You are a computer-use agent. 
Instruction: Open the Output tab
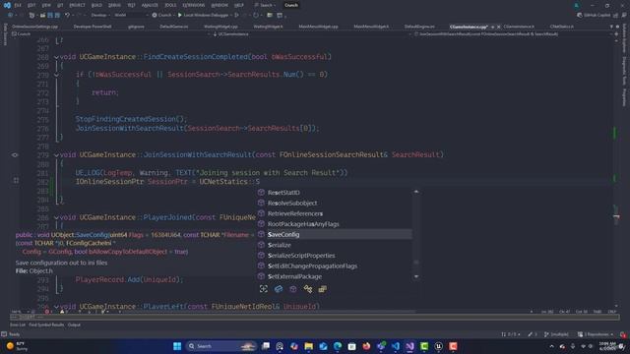[74, 324]
